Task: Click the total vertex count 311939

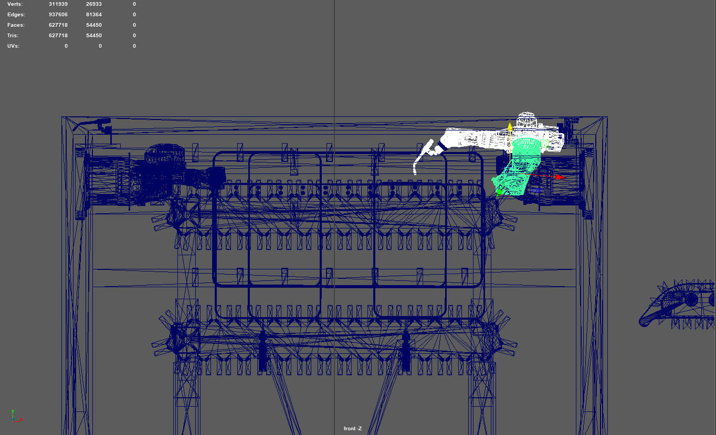Action: [x=57, y=4]
